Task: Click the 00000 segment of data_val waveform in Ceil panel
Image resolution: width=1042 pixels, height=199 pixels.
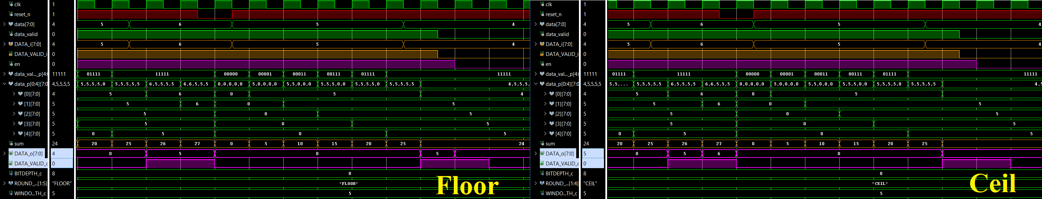Action: (752, 74)
